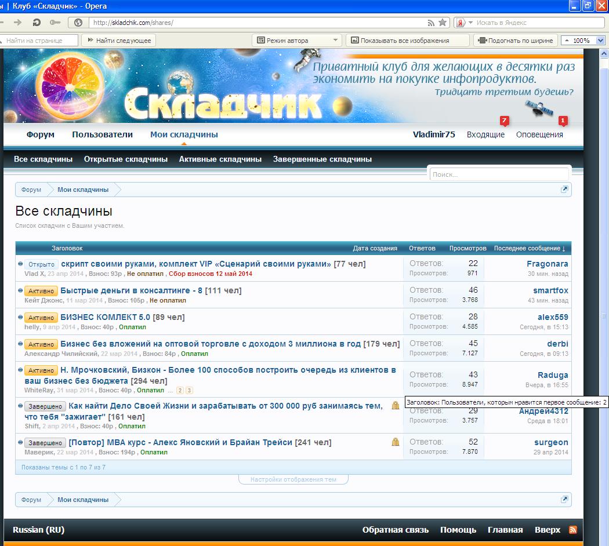
Task: Reload the page with the refresh icon
Action: click(37, 23)
